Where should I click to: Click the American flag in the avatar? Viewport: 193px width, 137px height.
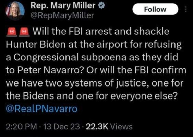coord(8,10)
